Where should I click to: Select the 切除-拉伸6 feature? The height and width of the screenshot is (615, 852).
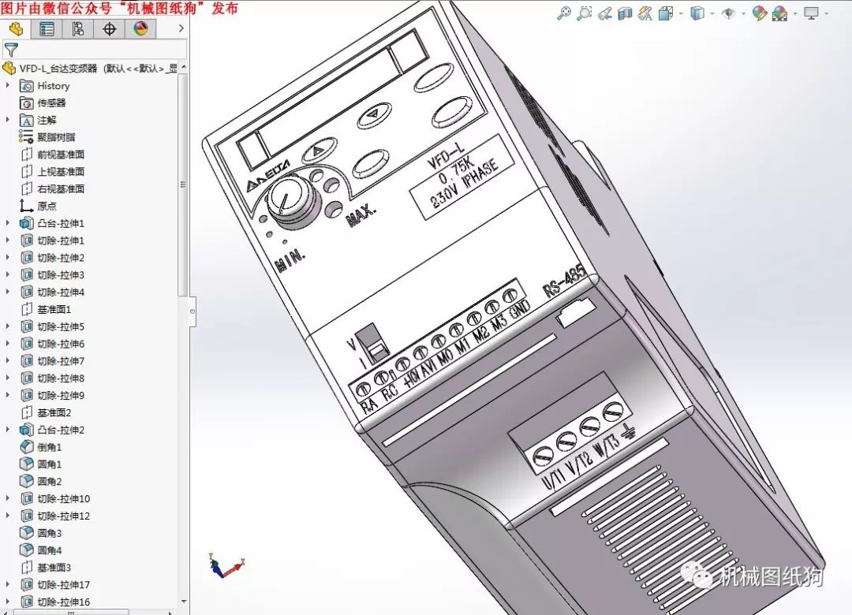(52, 344)
